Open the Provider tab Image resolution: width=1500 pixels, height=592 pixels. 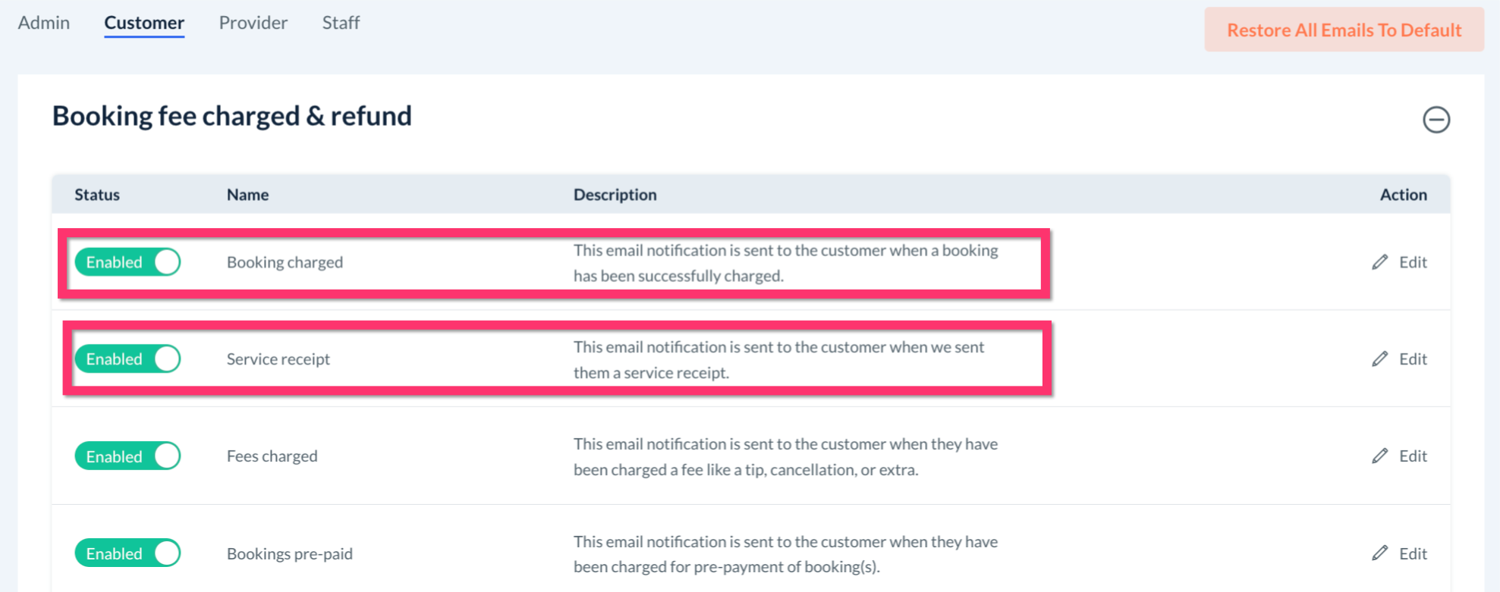coord(253,23)
